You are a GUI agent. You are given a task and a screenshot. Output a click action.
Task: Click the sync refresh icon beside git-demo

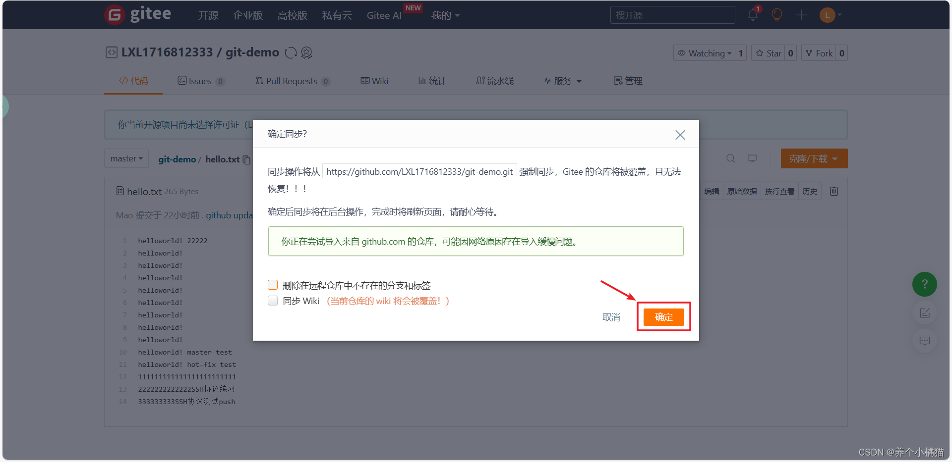291,52
